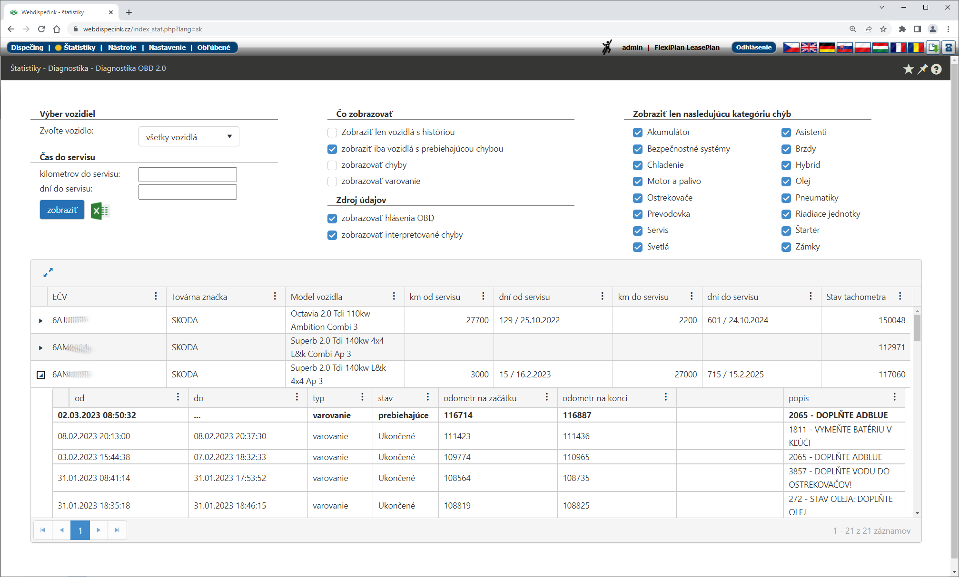Open column menu for EČV header
959x577 pixels.
[156, 297]
